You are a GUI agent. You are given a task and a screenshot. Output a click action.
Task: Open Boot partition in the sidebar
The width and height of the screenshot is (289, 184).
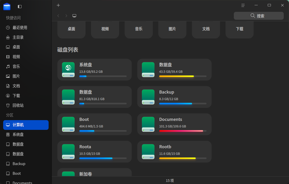(26, 173)
